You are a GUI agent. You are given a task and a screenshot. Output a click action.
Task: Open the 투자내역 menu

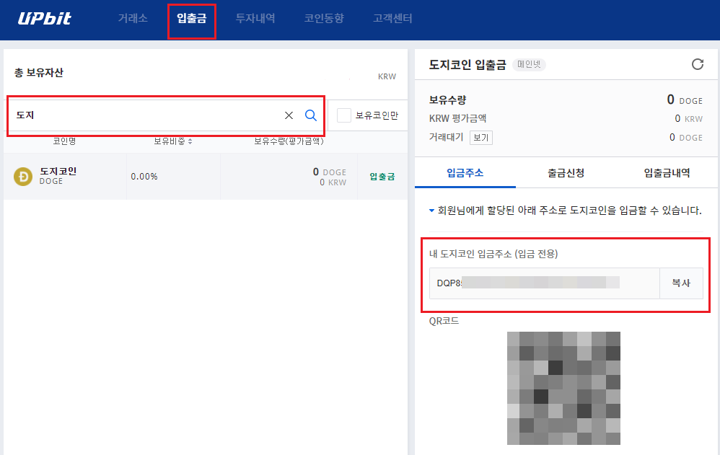point(255,18)
